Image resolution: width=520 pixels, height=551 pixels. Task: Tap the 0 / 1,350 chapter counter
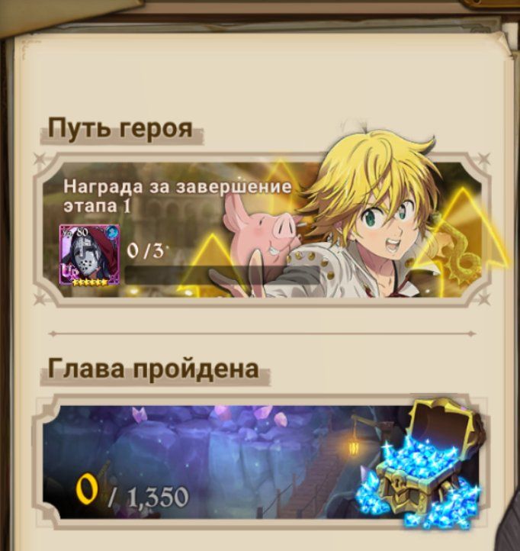click(x=133, y=491)
